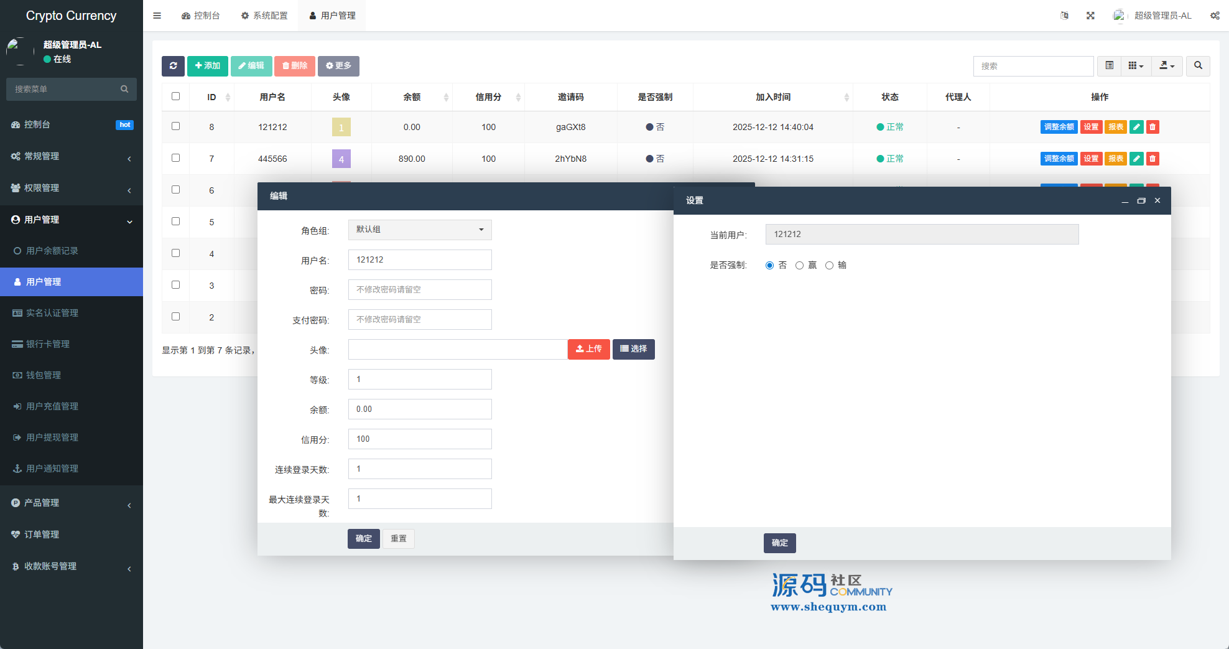This screenshot has height=649, width=1229.
Task: Click the fullscreen icon in top bar
Action: (x=1090, y=16)
